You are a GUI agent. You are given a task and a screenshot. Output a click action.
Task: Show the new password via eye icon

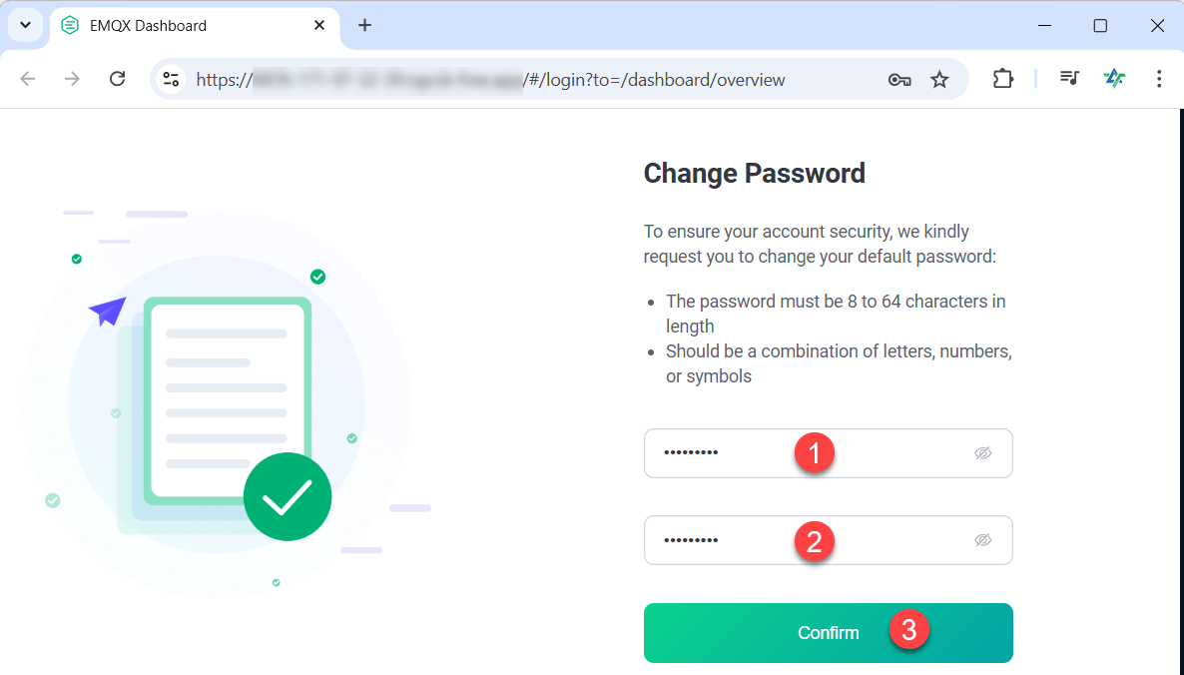982,453
